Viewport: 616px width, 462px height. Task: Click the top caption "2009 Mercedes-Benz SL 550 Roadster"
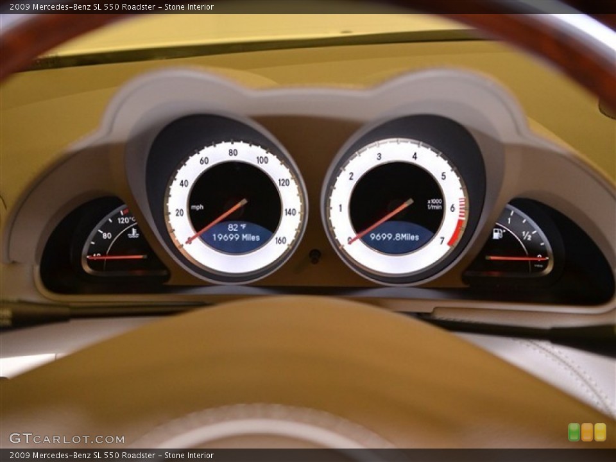click(x=83, y=6)
